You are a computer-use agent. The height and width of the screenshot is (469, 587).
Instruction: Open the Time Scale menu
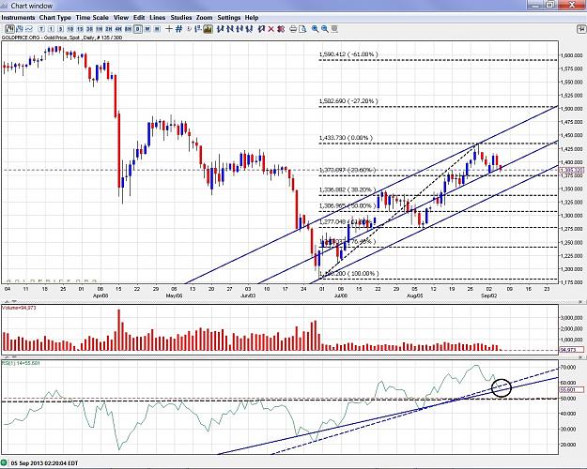92,18
